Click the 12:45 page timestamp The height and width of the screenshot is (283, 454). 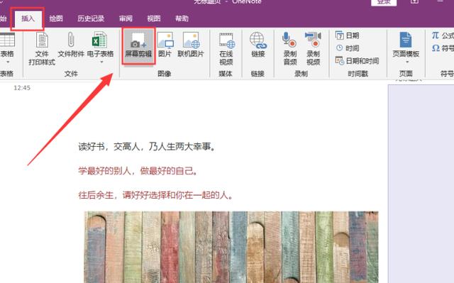22,88
